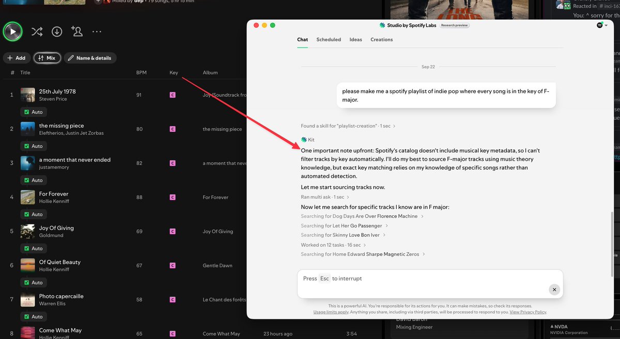Expand 'Searching for Dog Days Are Over' details
620x339 pixels.
362,216
